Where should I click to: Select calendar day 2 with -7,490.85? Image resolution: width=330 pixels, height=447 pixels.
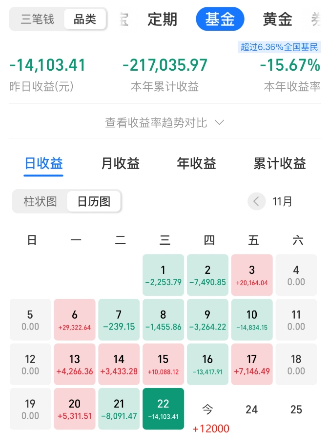(x=207, y=275)
